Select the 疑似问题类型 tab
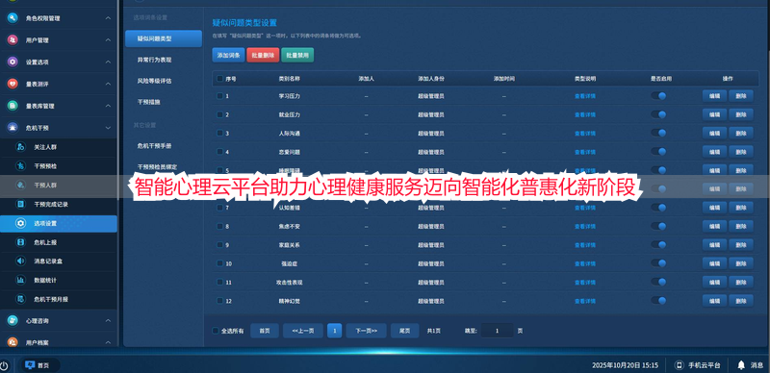The height and width of the screenshot is (373, 770). click(164, 38)
